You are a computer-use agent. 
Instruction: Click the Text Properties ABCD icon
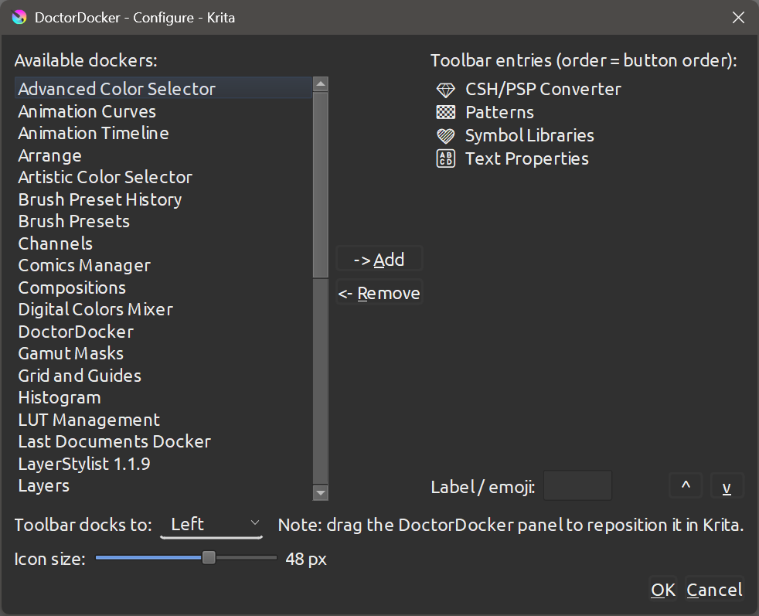[446, 159]
